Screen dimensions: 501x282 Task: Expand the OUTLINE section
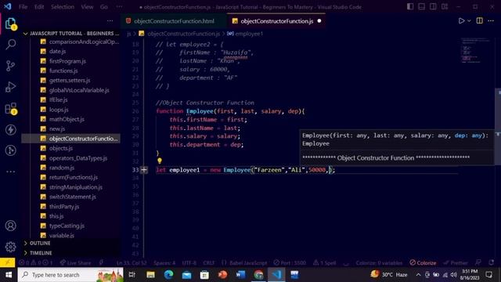(x=72, y=244)
